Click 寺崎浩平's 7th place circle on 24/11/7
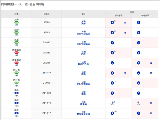160x120 pixels. 139,83
